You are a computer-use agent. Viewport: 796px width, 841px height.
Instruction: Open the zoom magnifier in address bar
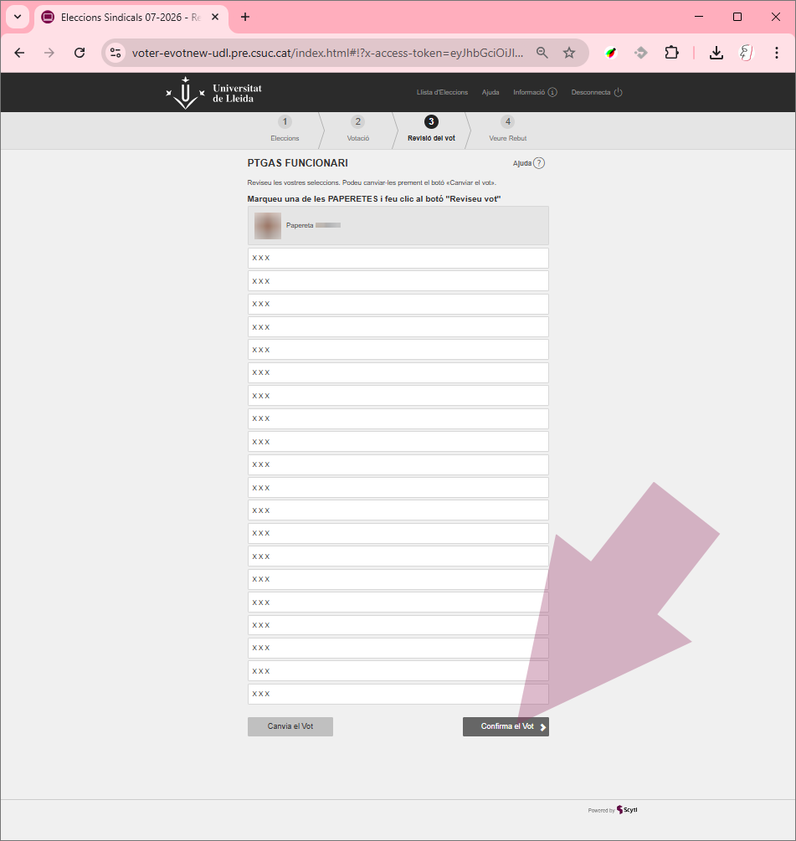coord(542,53)
